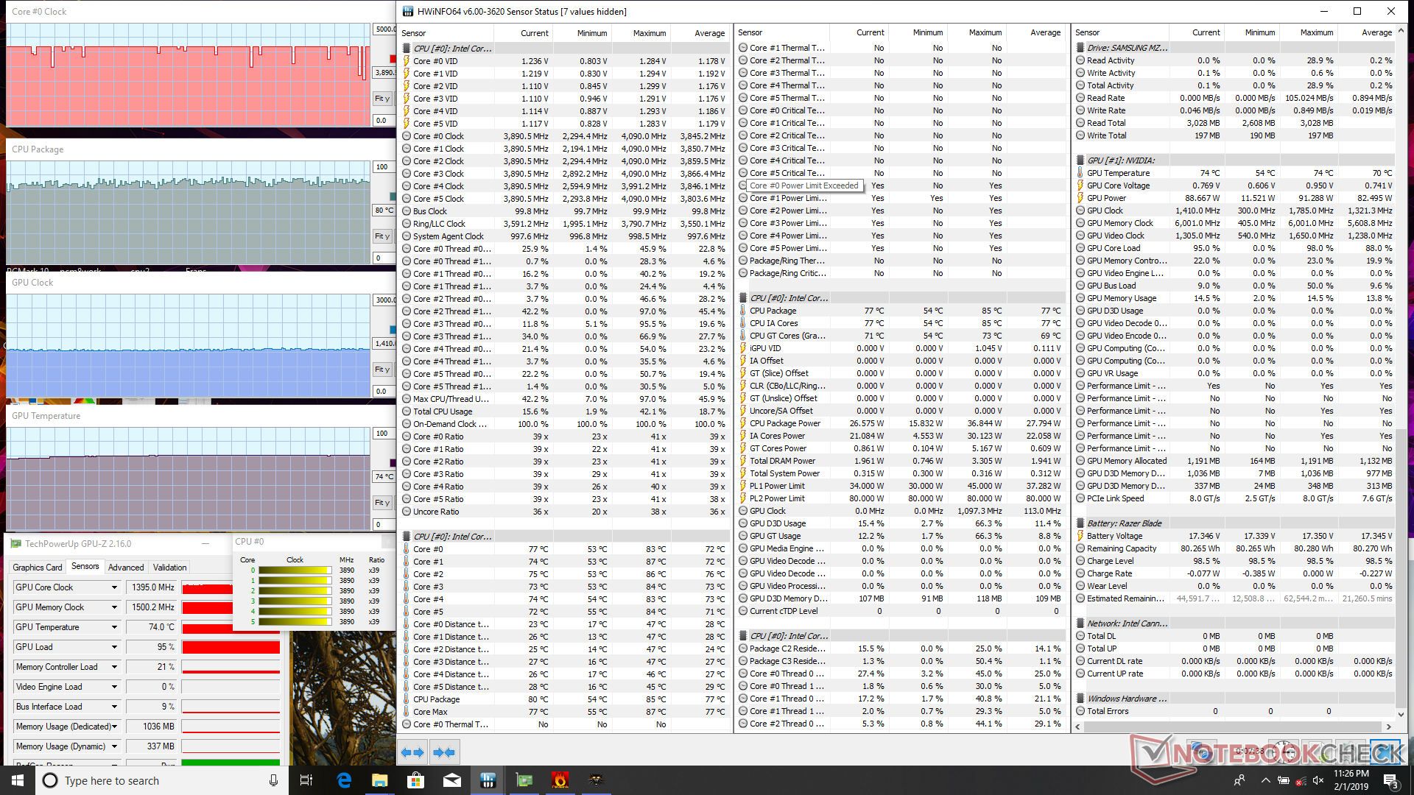The image size is (1414, 795).
Task: Click the Witcher wolf taskbar icon
Action: (x=597, y=780)
